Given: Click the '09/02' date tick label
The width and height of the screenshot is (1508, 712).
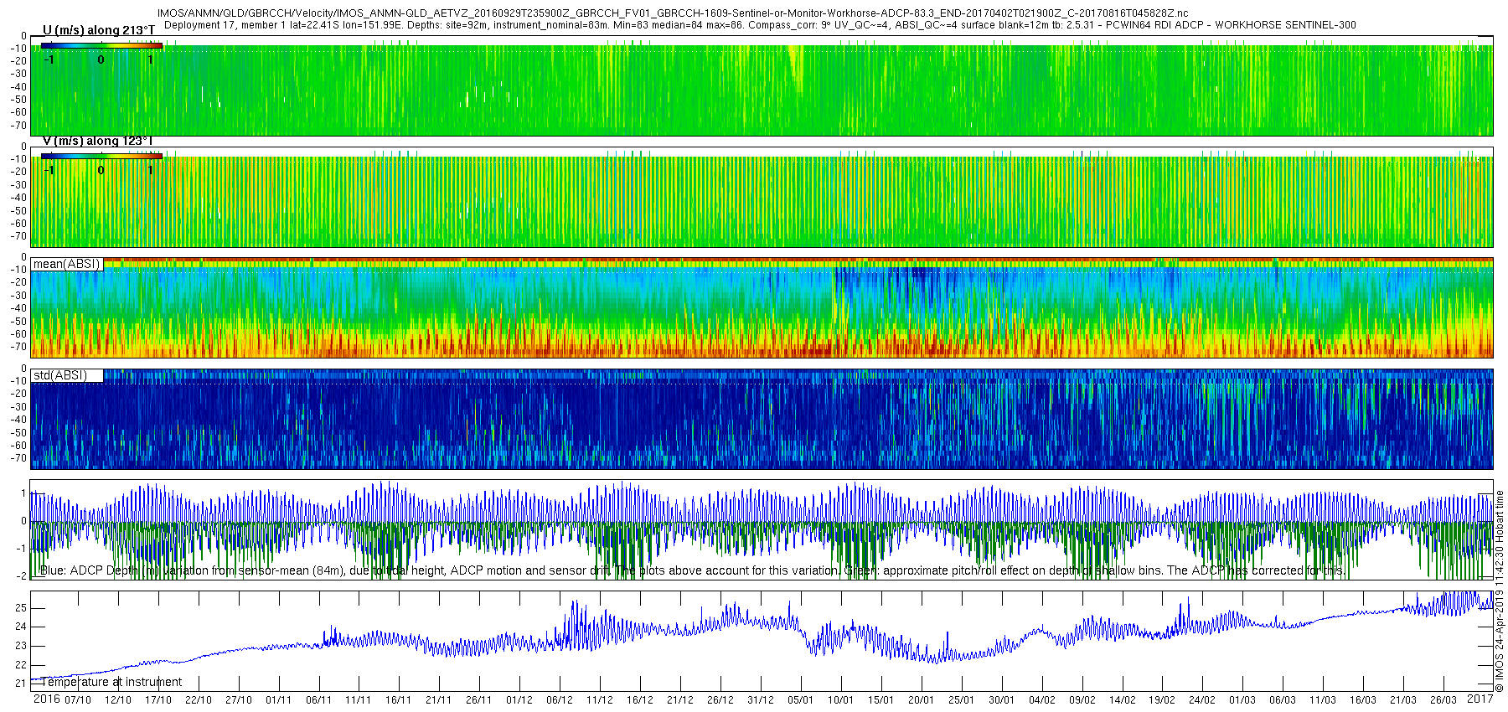Looking at the screenshot, I should pos(1082,700).
